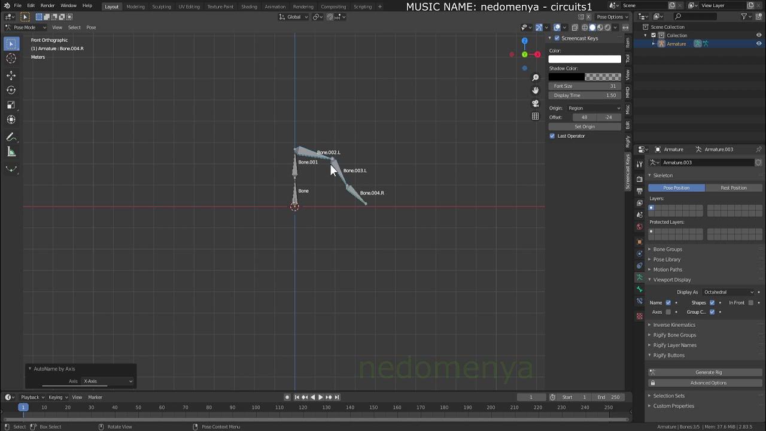Enable Axes display checkbox
766x431 pixels.
coord(668,312)
